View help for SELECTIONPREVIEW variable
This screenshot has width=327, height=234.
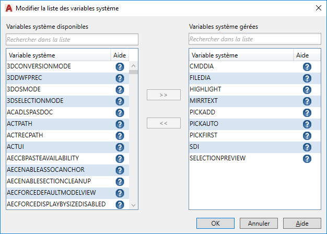307,159
